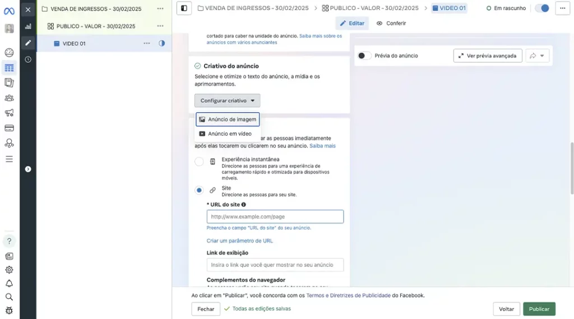Image resolution: width=574 pixels, height=319 pixels.
Task: Open the Audiences icon in left sidebar
Action: point(9,98)
